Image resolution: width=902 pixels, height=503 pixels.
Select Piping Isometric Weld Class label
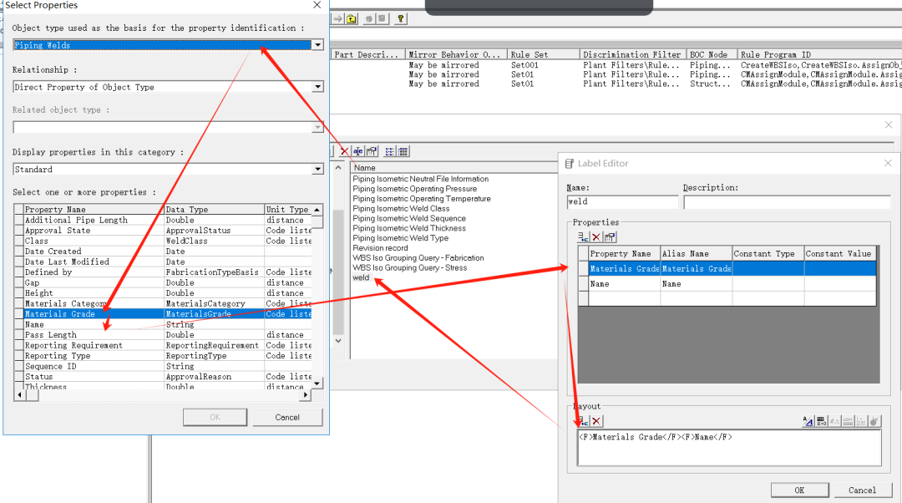coord(401,208)
